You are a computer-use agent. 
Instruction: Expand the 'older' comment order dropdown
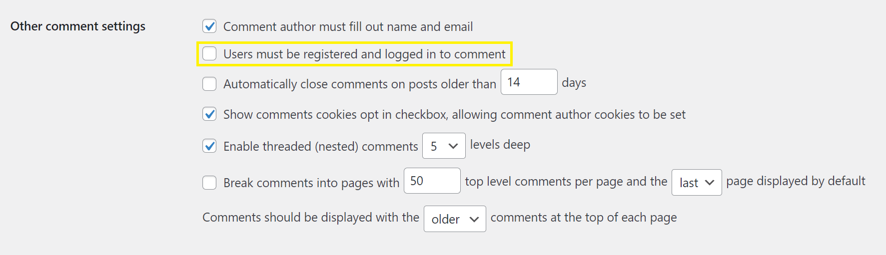[x=454, y=219]
